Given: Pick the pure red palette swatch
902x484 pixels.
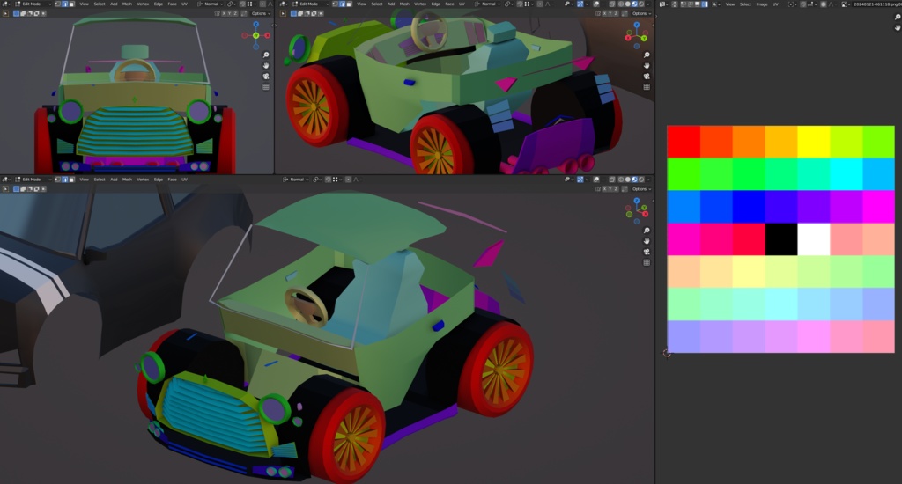Looking at the screenshot, I should pos(684,142).
